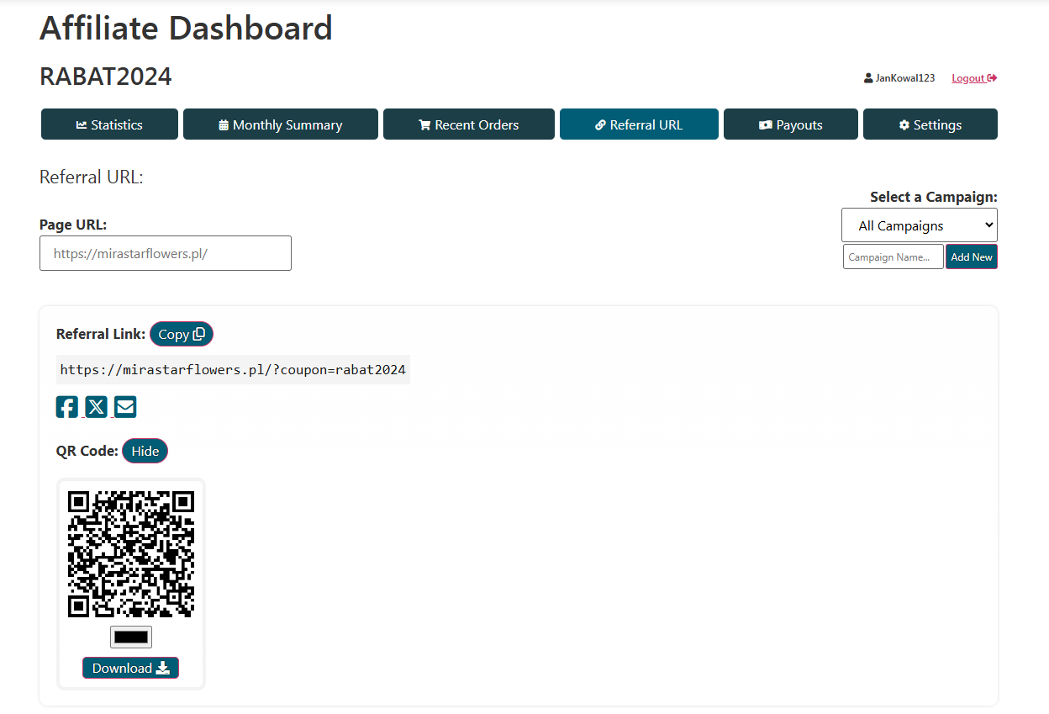1049x714 pixels.
Task: Select the referral link URL text
Action: (x=233, y=369)
